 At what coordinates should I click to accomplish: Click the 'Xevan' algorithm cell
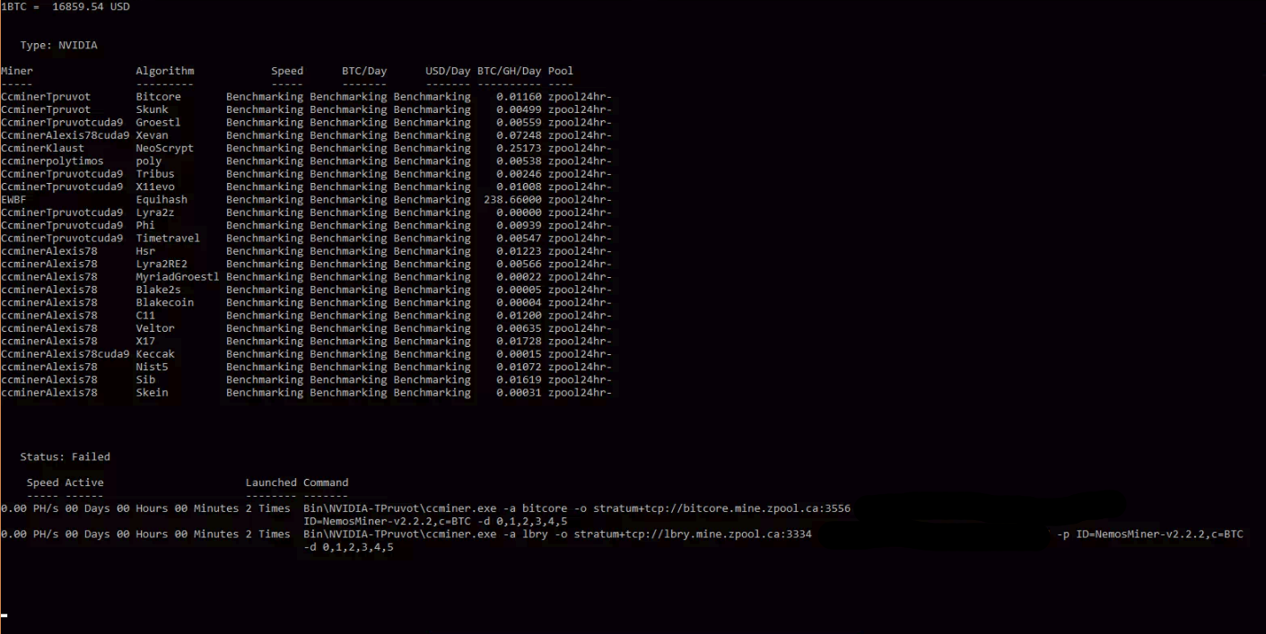[x=152, y=135]
